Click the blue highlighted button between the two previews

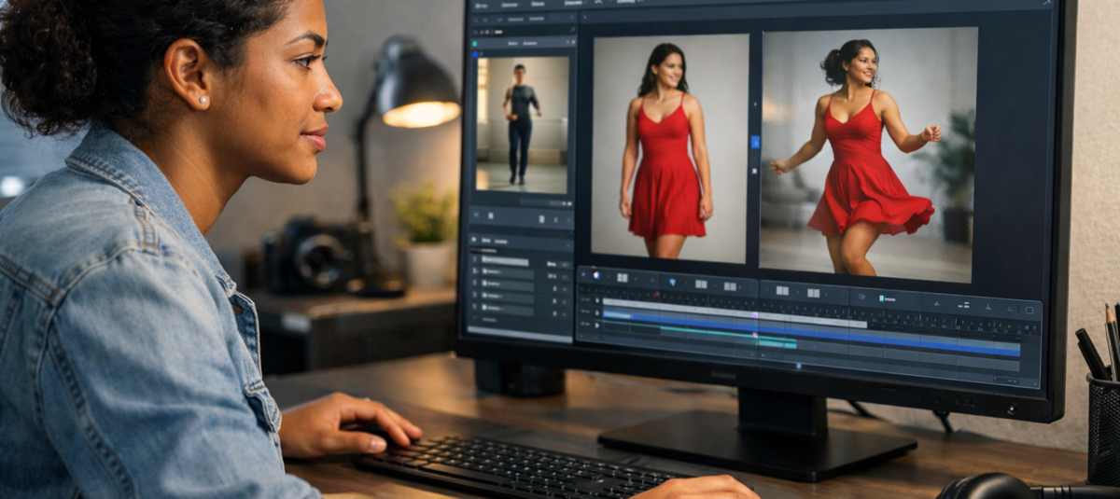755,142
